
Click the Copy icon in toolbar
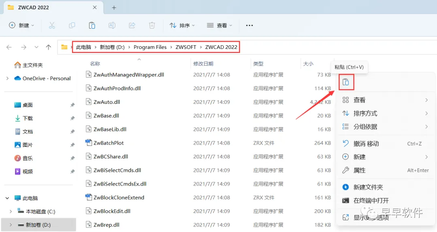[x=72, y=25]
